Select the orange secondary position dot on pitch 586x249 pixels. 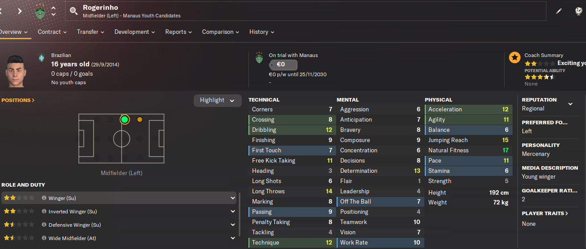coord(140,119)
